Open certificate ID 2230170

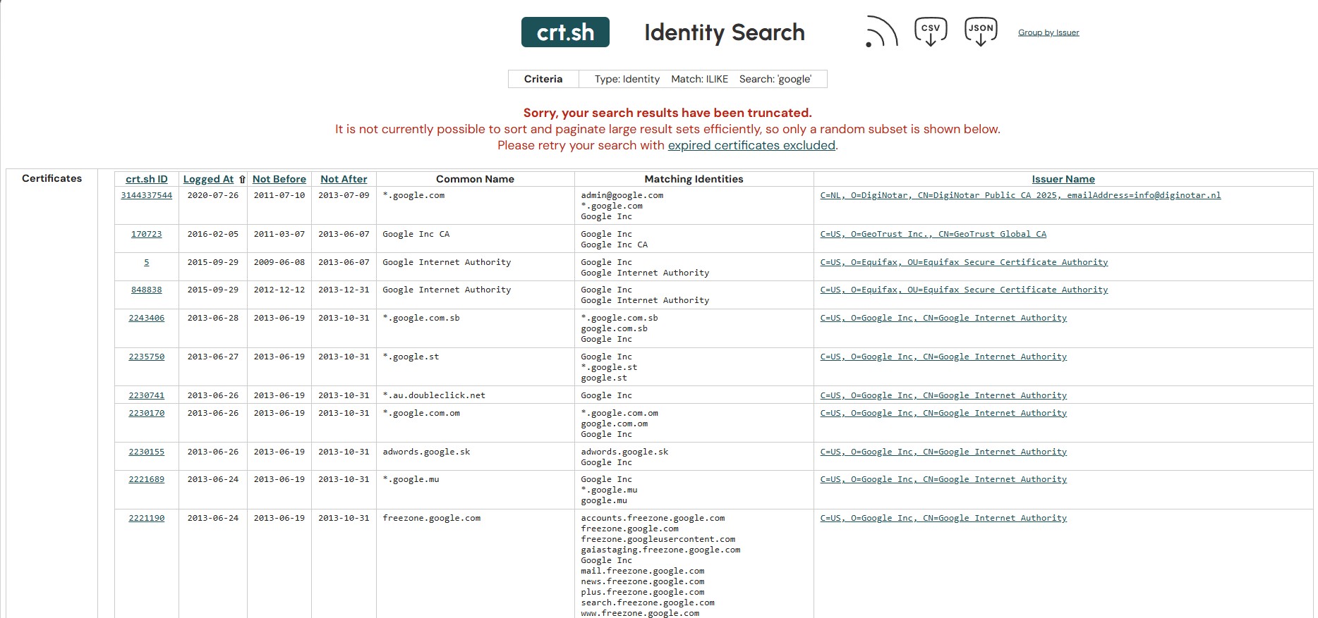coord(147,413)
